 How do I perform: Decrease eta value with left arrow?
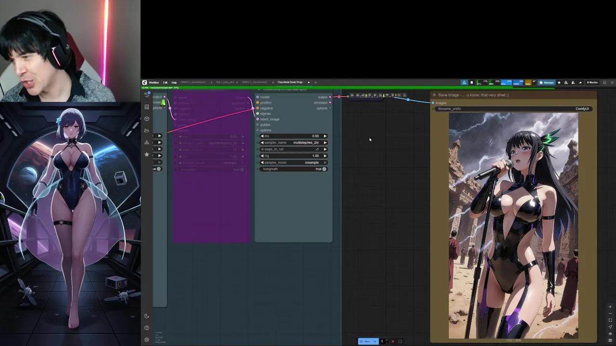pos(262,136)
